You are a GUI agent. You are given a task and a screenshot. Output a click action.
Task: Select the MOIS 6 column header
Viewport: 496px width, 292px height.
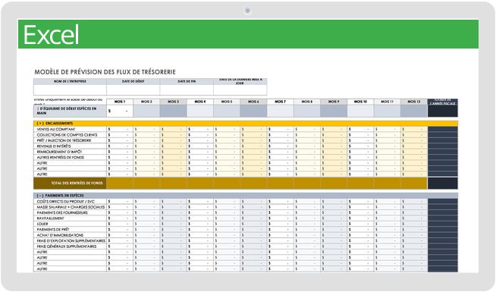(x=253, y=102)
